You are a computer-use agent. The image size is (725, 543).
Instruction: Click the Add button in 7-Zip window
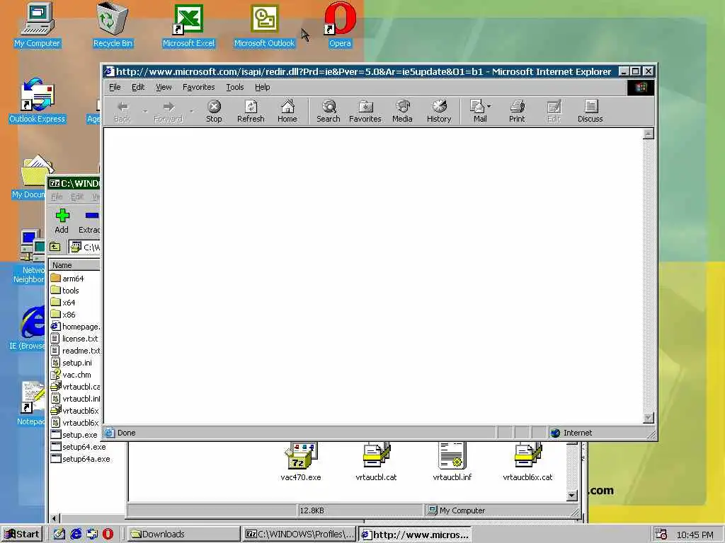pos(62,221)
